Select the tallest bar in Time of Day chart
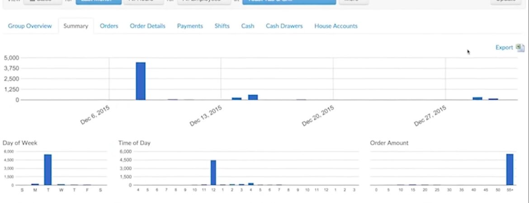Image resolution: width=529 pixels, height=203 pixels. (x=213, y=173)
